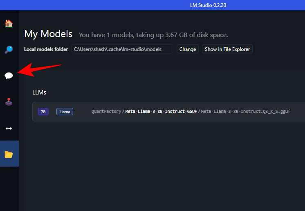Viewport: 305px width, 211px height.
Task: Click the disk space summary text
Action: (153, 35)
